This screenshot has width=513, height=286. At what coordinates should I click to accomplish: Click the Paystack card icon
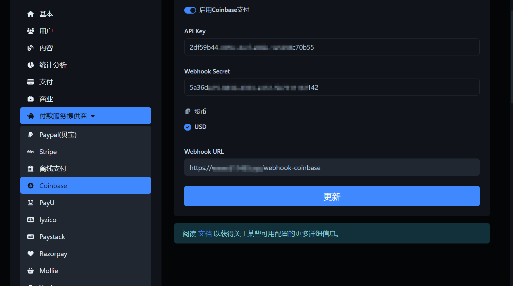point(31,237)
